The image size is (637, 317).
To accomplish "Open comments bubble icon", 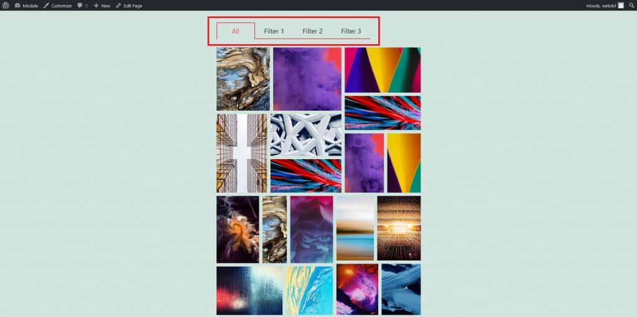I will [x=80, y=6].
